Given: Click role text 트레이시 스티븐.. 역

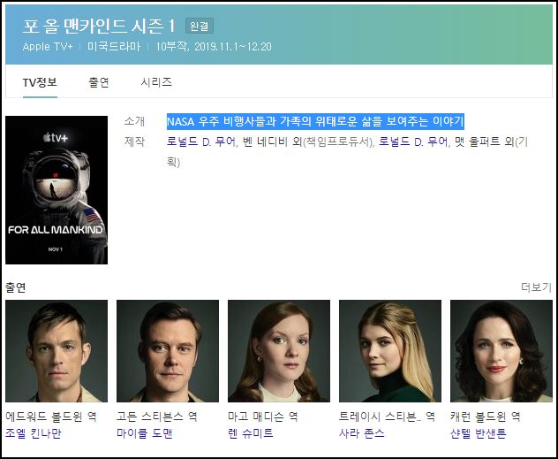Looking at the screenshot, I should pyautogui.click(x=387, y=417).
